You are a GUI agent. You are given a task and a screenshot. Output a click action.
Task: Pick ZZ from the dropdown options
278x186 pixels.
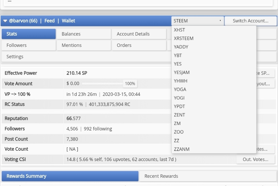click(x=214, y=141)
